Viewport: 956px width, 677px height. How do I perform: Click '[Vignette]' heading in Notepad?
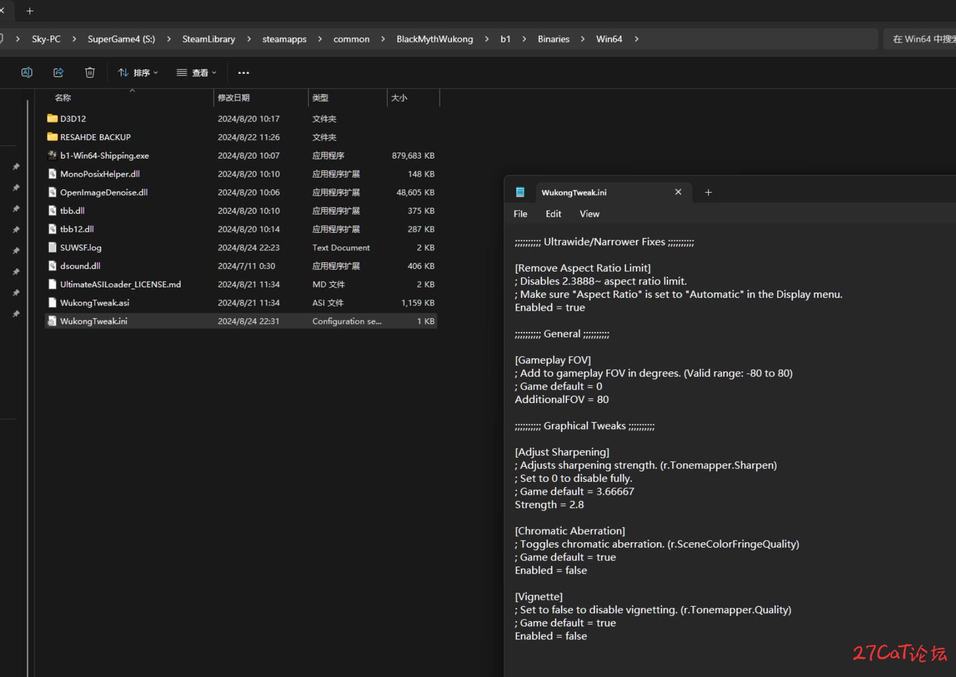[538, 596]
